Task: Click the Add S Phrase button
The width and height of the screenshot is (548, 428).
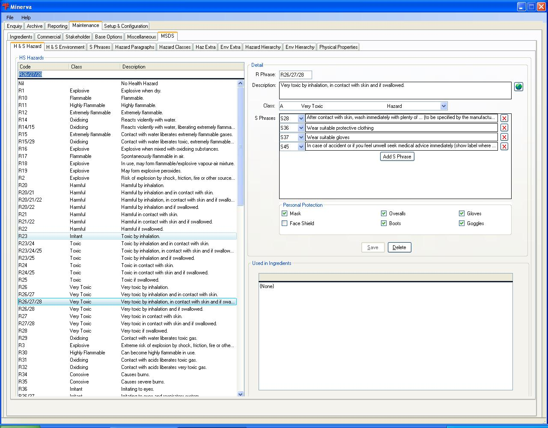Action: 397,157
